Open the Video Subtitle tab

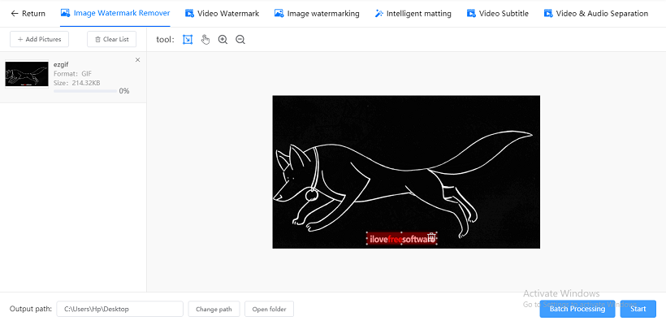click(497, 14)
